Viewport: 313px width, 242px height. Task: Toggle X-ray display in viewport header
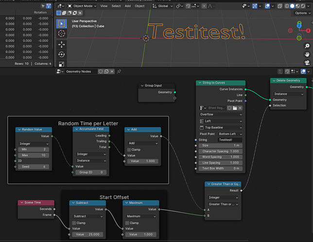tap(280, 6)
